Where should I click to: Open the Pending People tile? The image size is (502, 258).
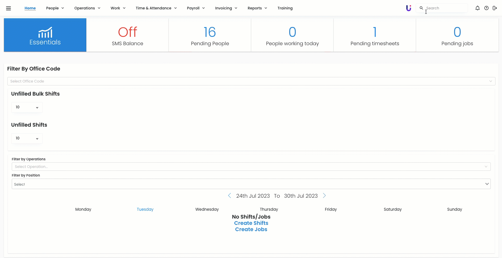pyautogui.click(x=210, y=35)
